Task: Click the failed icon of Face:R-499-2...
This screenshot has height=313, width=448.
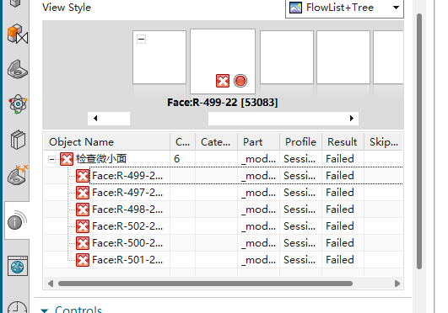Action: click(83, 176)
